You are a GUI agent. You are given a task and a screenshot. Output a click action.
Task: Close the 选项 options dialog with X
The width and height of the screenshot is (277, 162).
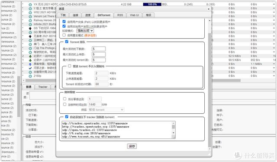point(209,9)
